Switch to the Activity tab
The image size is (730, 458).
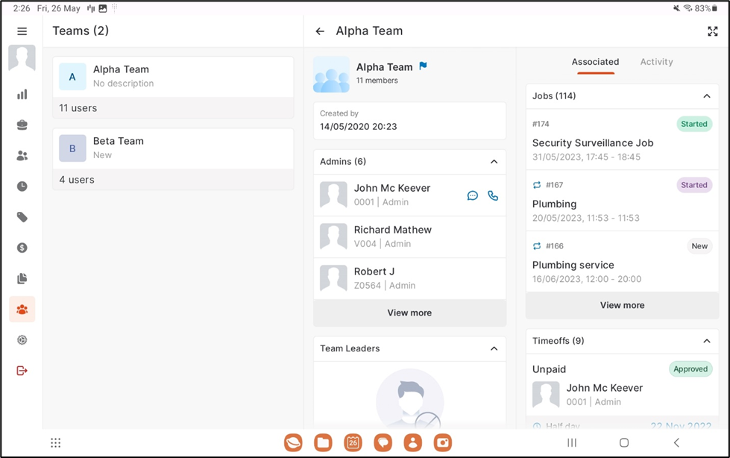pos(656,62)
